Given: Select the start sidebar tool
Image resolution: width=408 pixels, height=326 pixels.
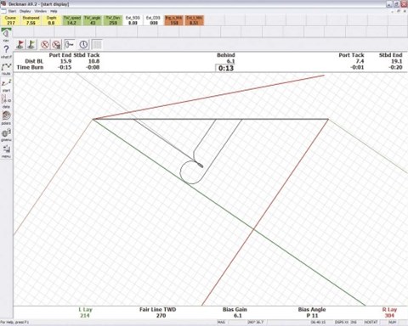Looking at the screenshot, I should 6,85.
